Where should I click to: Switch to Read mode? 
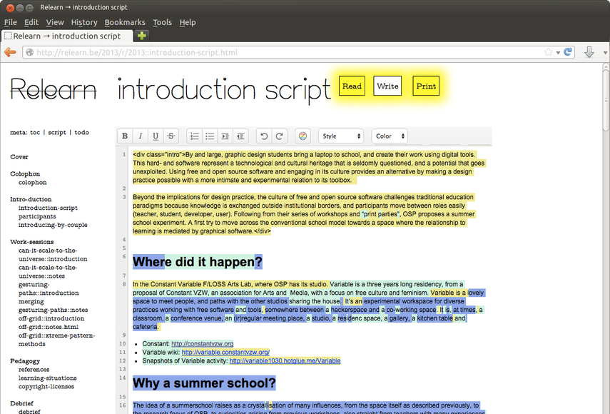[x=352, y=86]
